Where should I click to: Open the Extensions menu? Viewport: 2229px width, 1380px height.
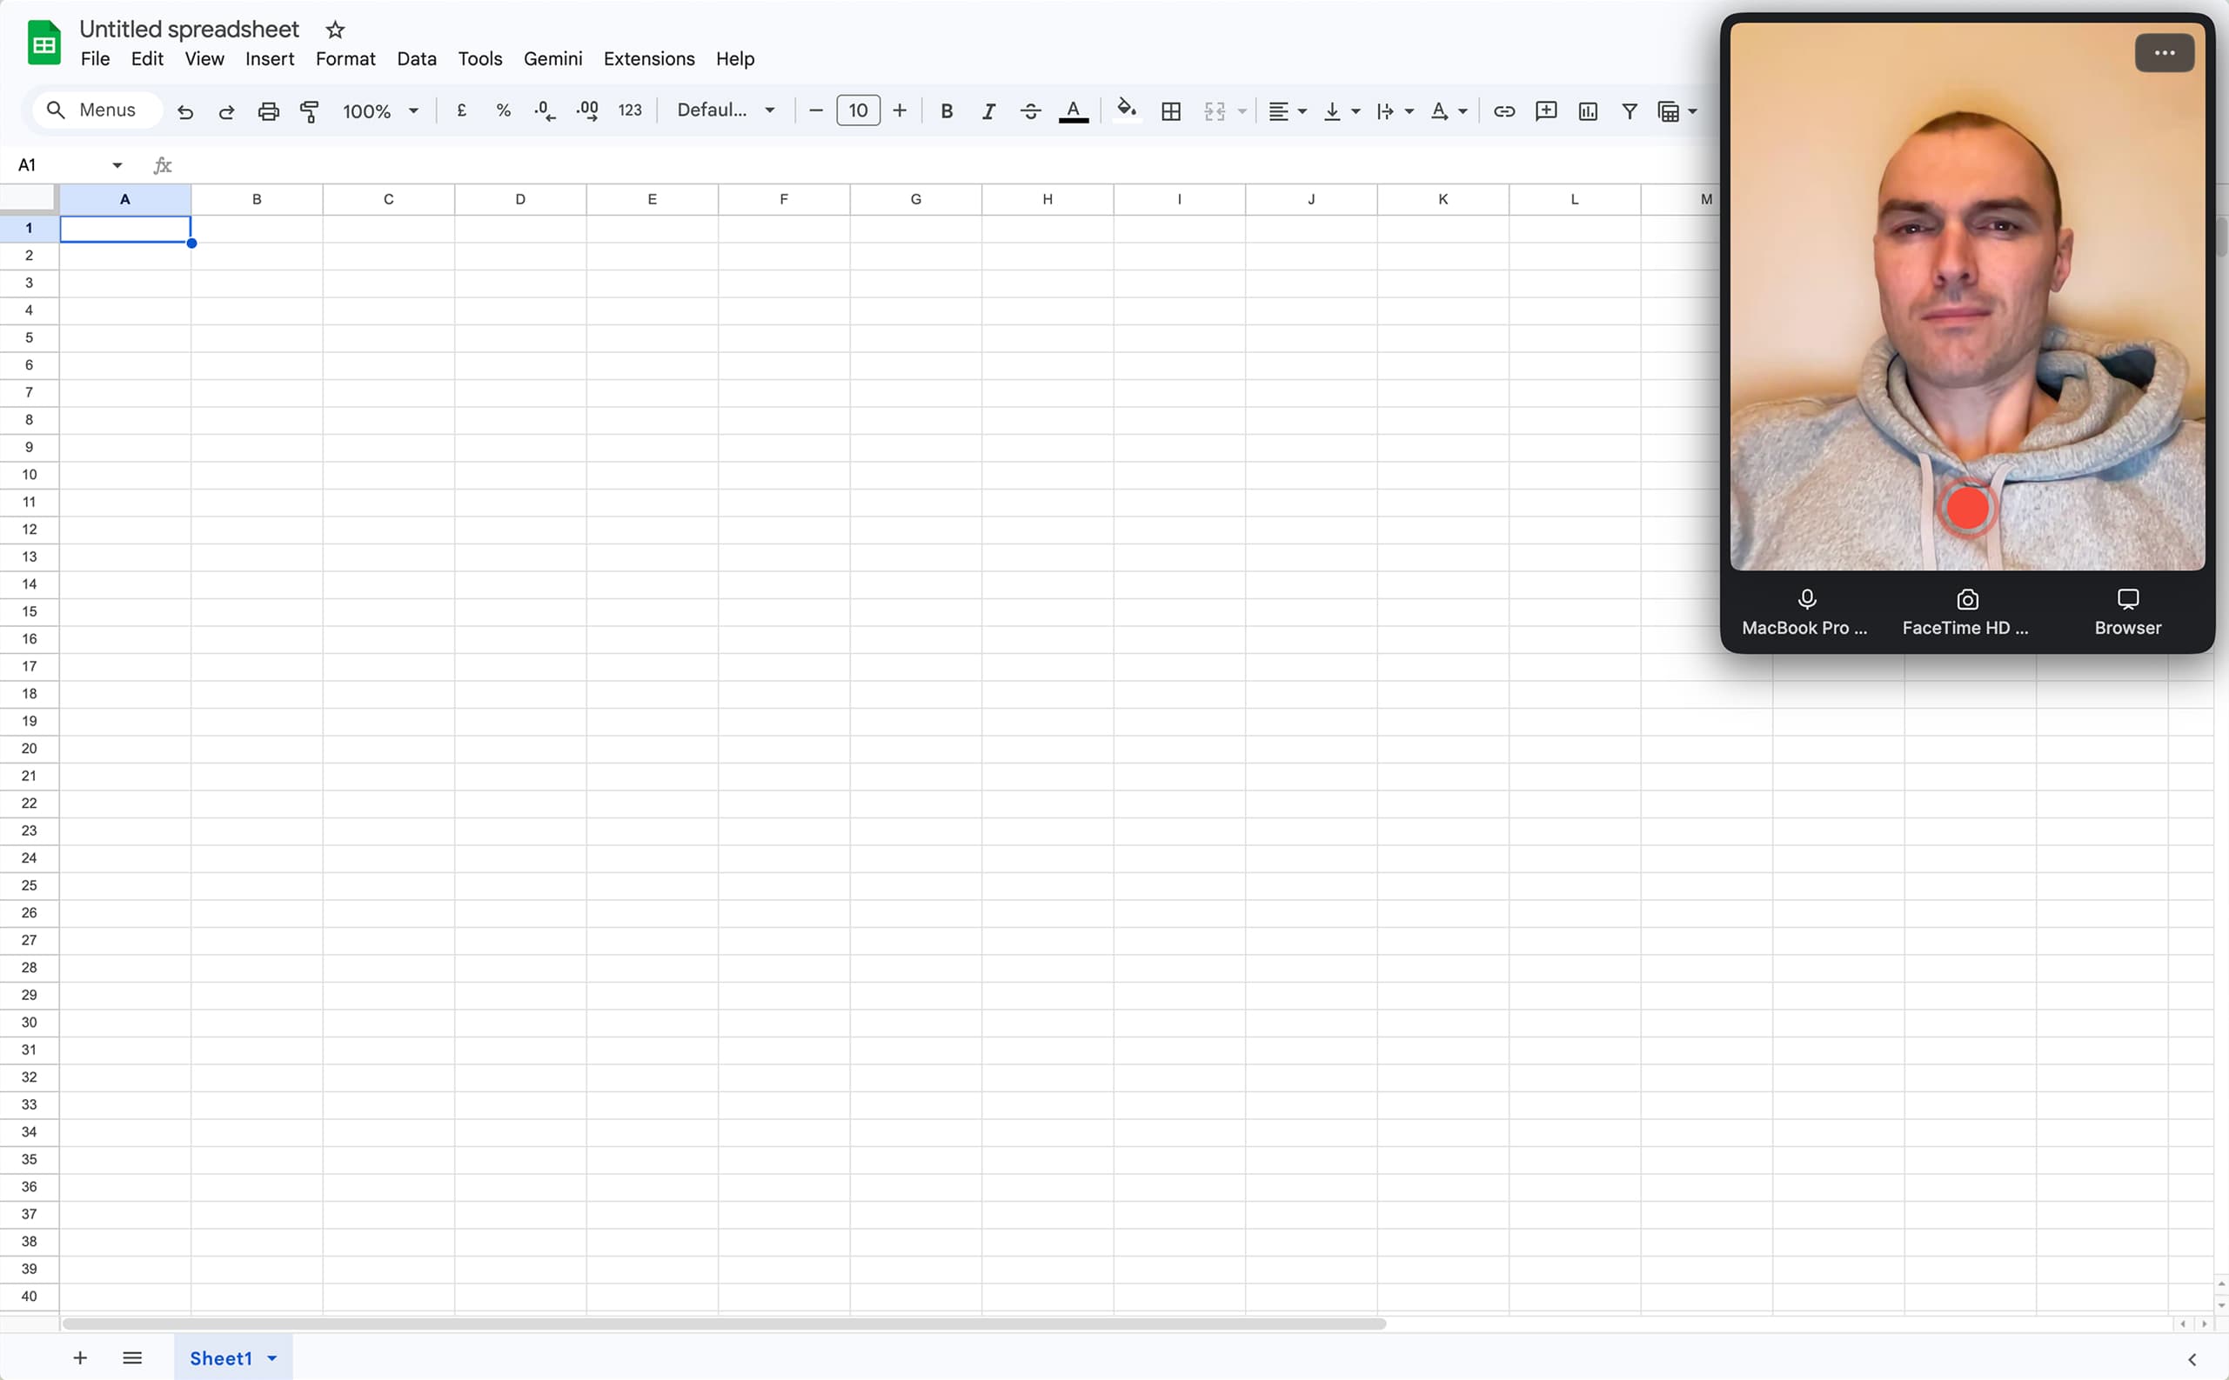click(x=648, y=59)
